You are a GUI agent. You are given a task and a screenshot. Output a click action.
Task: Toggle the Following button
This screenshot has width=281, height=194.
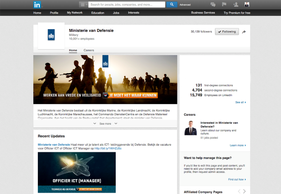(x=227, y=32)
